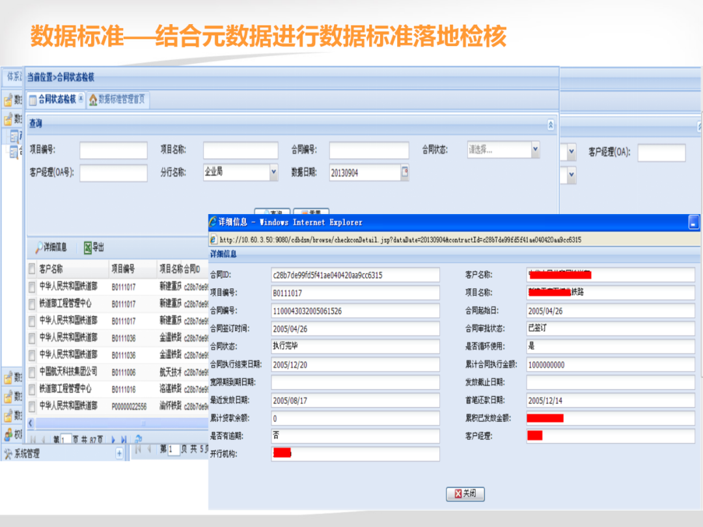Go to next page arrow in grid pager
The height and width of the screenshot is (527, 703).
coord(113,440)
